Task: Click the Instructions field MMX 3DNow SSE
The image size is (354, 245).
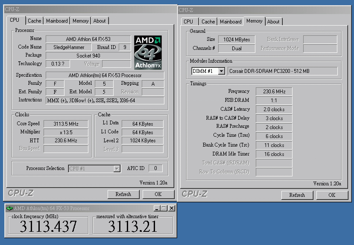Action: (105, 101)
